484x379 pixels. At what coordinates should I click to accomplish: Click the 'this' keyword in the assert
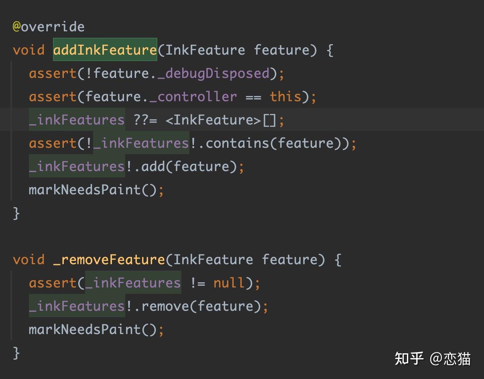[285, 97]
